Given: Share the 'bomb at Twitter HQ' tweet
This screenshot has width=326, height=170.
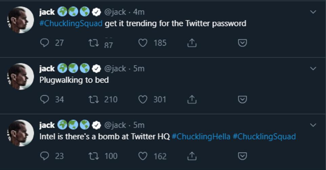Looking at the screenshot, I should [192, 156].
